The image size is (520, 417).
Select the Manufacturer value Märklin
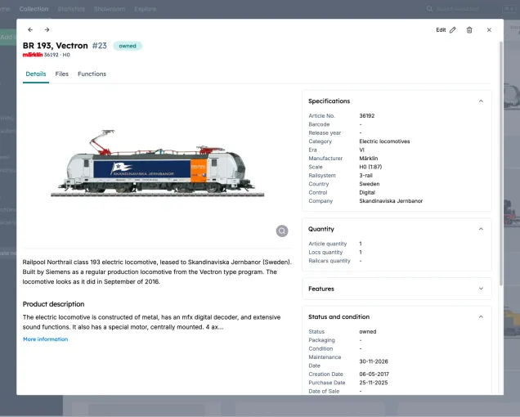(369, 159)
